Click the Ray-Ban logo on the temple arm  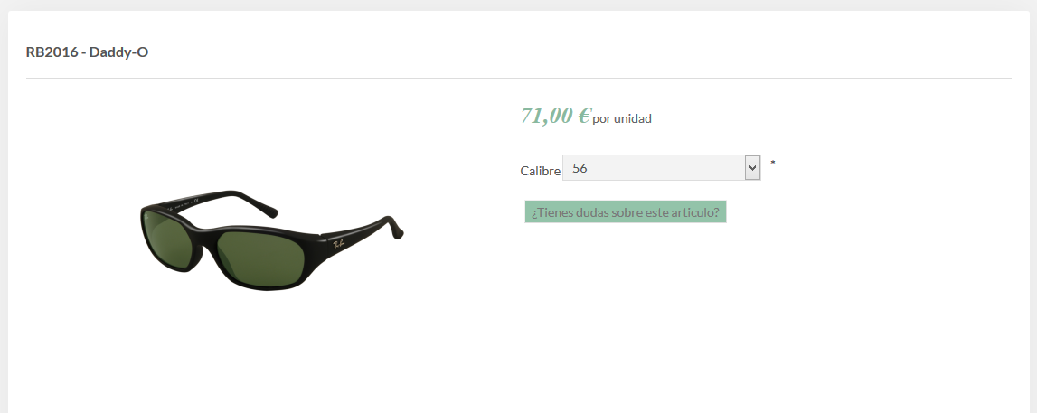pyautogui.click(x=339, y=245)
